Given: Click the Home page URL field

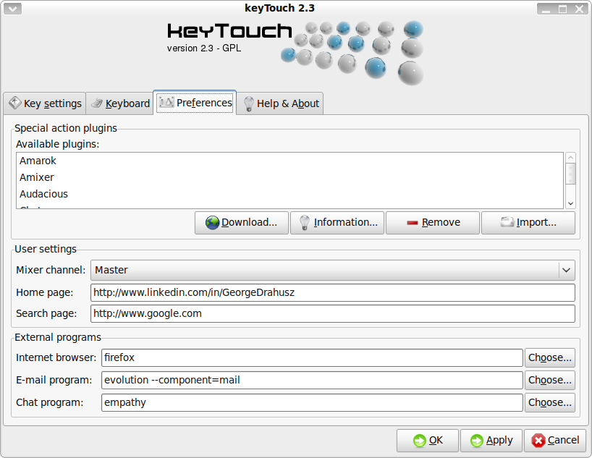Looking at the screenshot, I should point(332,292).
